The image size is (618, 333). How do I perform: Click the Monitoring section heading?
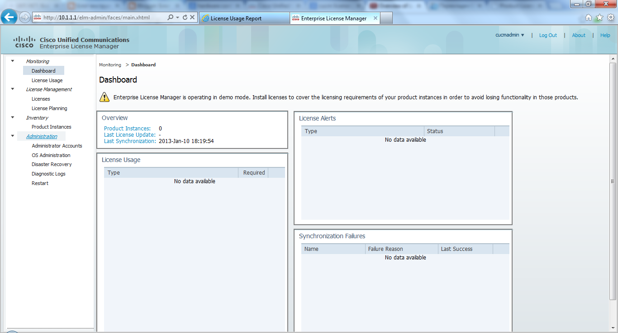tap(38, 61)
